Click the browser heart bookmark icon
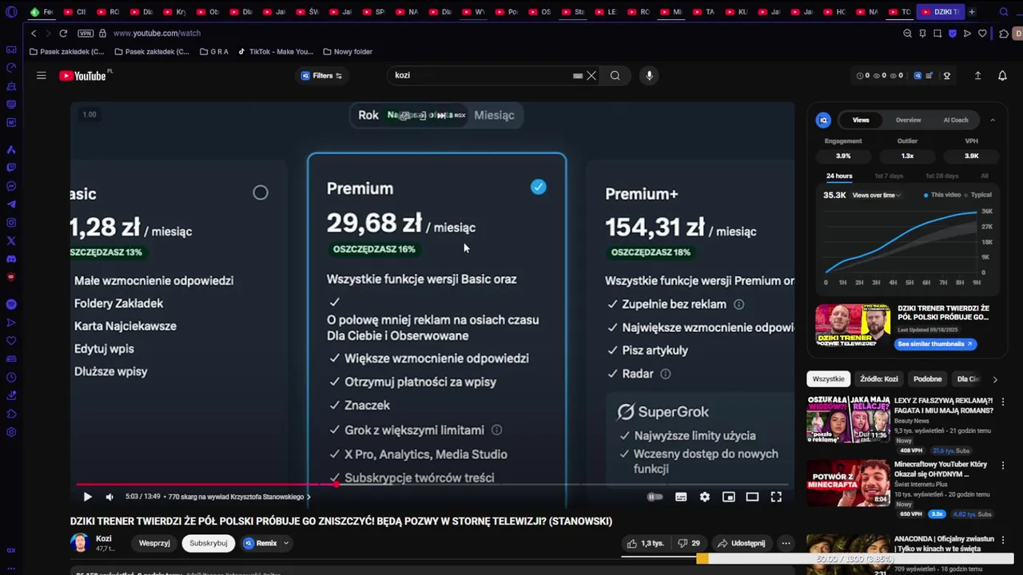1023x575 pixels. point(982,34)
